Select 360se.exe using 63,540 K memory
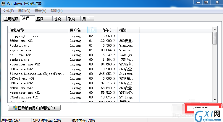223x122 pixels. click(74, 88)
